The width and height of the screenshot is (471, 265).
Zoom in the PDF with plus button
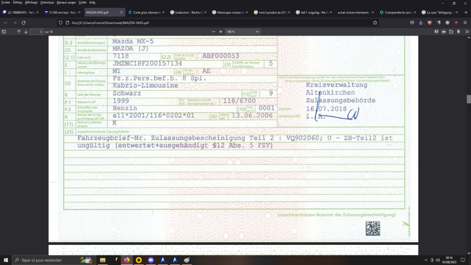(221, 32)
